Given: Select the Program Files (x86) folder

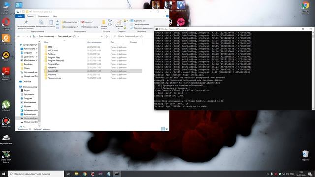Looking at the screenshot, I should 56,61.
